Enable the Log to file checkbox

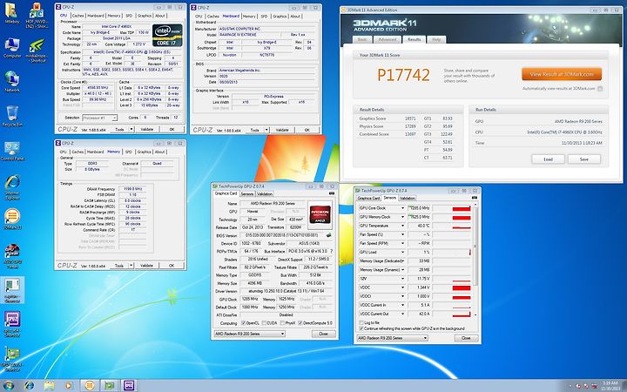pos(362,322)
